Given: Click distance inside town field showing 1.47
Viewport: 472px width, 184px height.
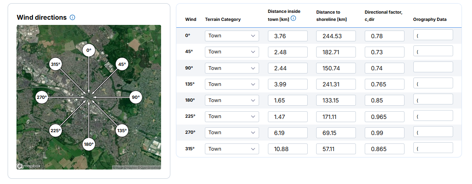Looking at the screenshot, I should pyautogui.click(x=288, y=116).
